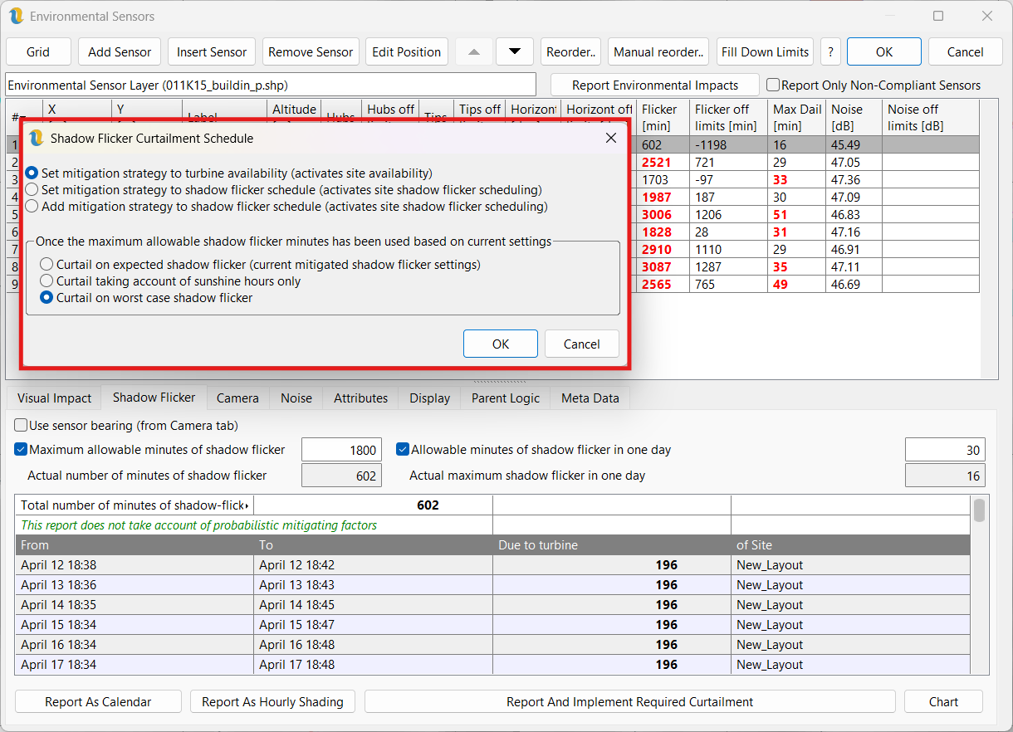Enable 'Report Only Non-Compliant Sensors' checkbox

(773, 85)
